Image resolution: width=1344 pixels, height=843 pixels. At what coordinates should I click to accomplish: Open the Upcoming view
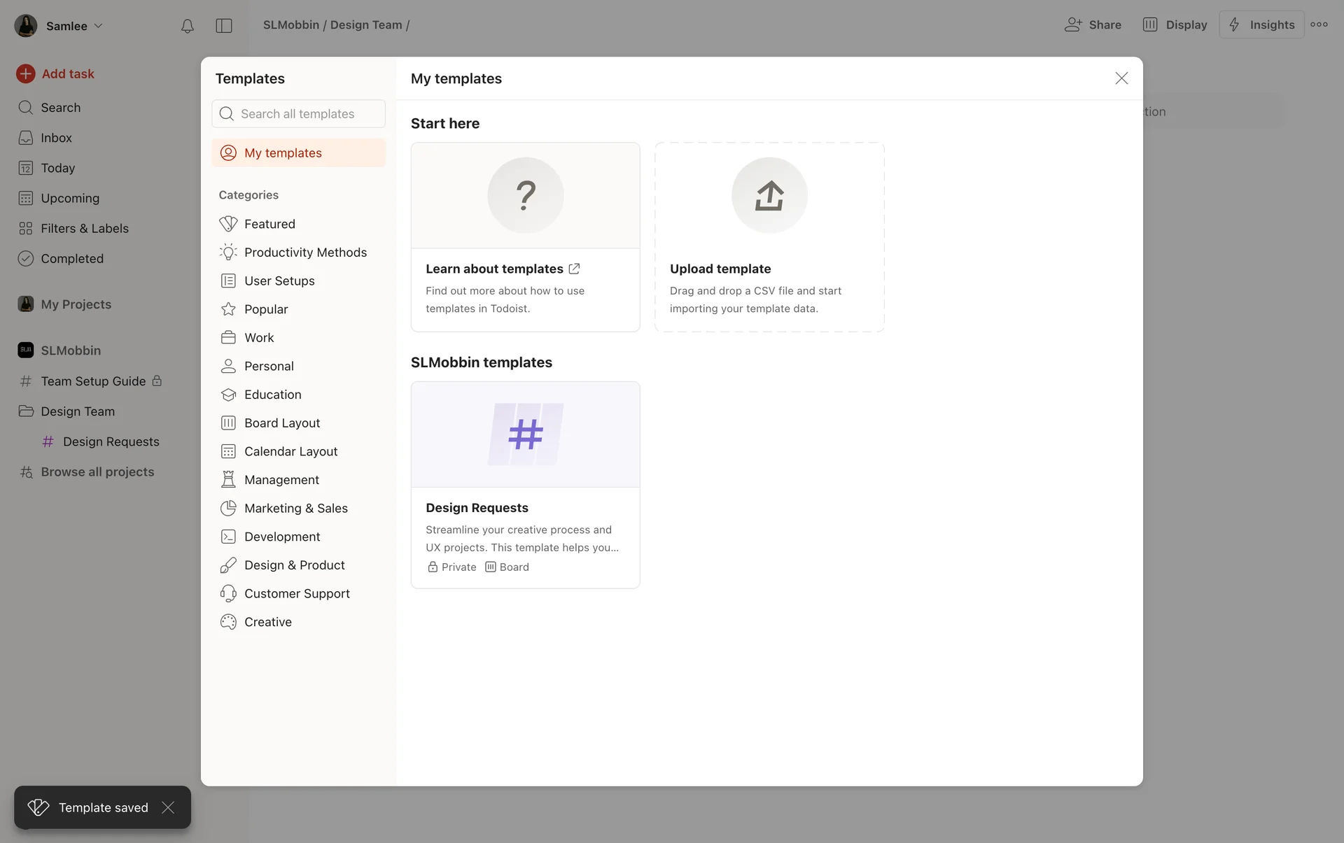[x=69, y=198]
